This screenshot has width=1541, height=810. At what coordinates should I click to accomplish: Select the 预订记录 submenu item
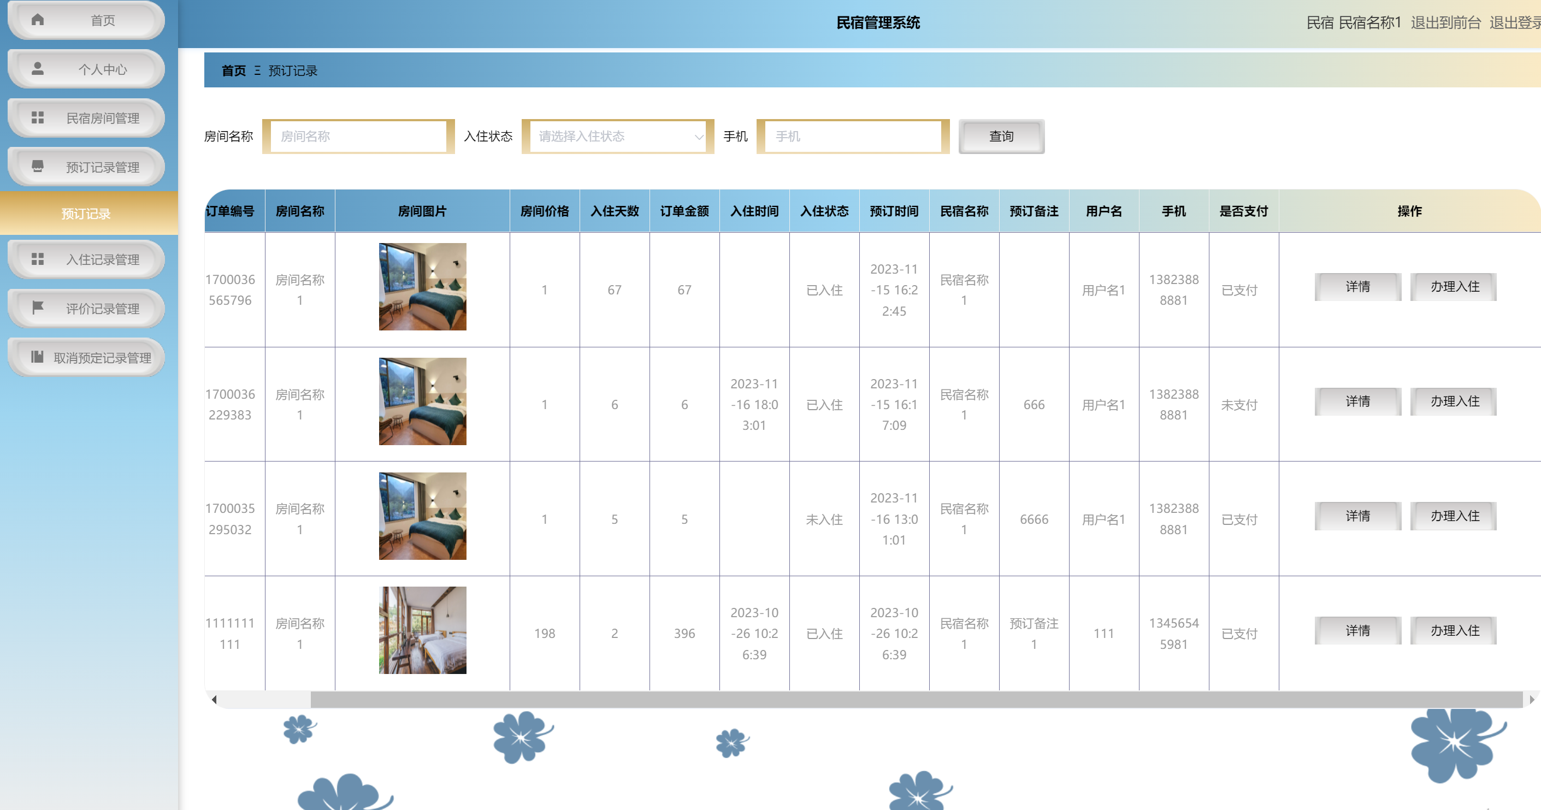(86, 214)
